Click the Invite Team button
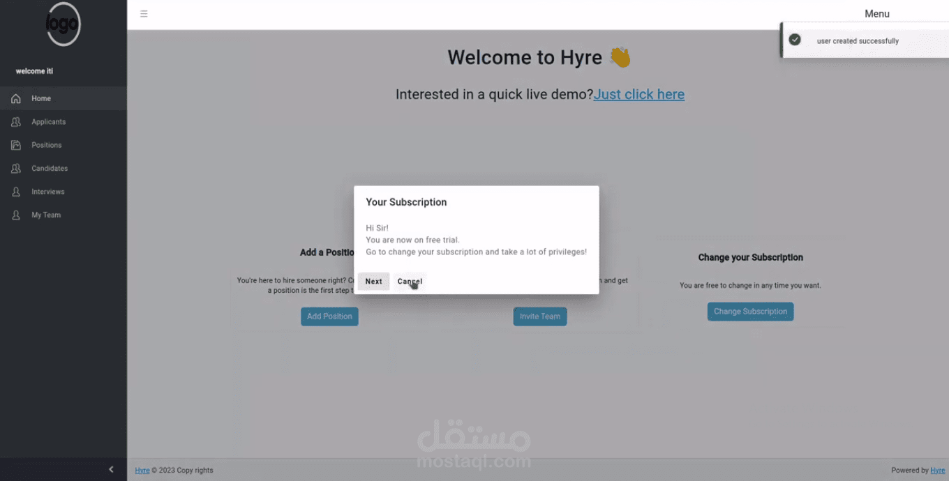Image resolution: width=949 pixels, height=481 pixels. pyautogui.click(x=540, y=316)
